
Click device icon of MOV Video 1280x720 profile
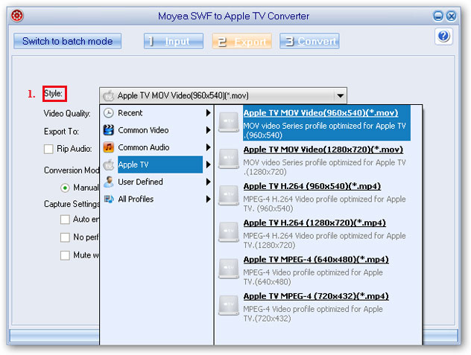pos(229,159)
